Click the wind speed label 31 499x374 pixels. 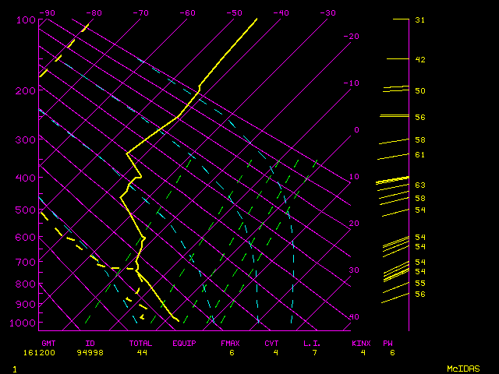point(419,19)
